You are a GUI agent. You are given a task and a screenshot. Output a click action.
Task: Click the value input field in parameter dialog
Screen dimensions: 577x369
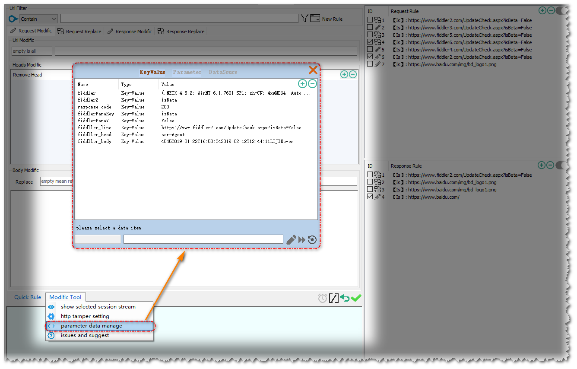(x=203, y=239)
